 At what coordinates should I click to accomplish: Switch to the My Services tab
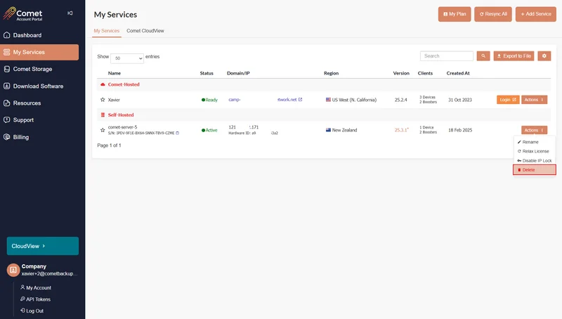107,31
